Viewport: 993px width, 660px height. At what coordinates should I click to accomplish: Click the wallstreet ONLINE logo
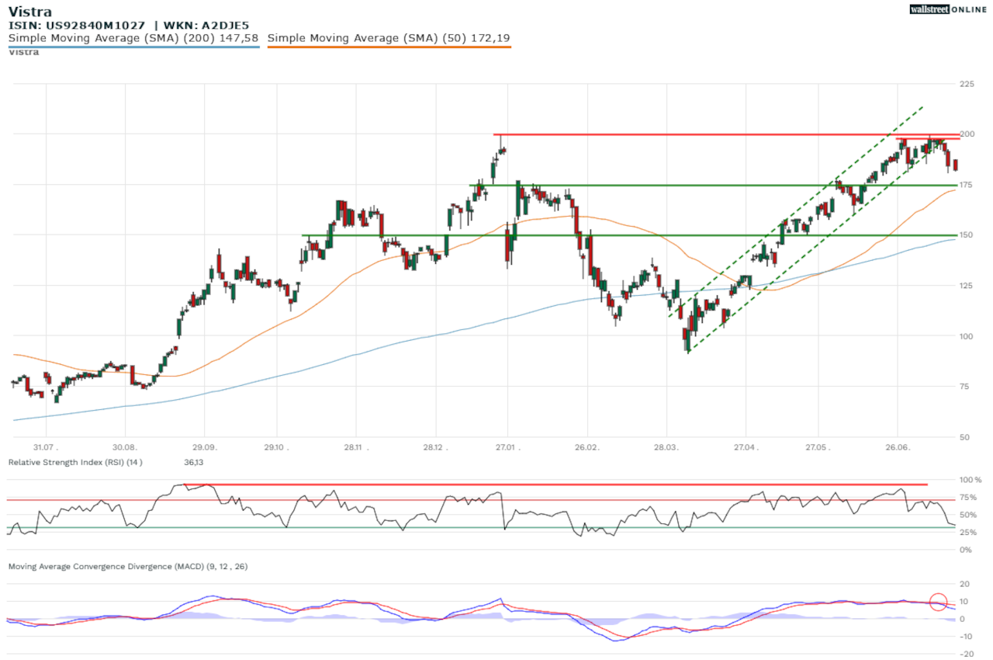(948, 9)
